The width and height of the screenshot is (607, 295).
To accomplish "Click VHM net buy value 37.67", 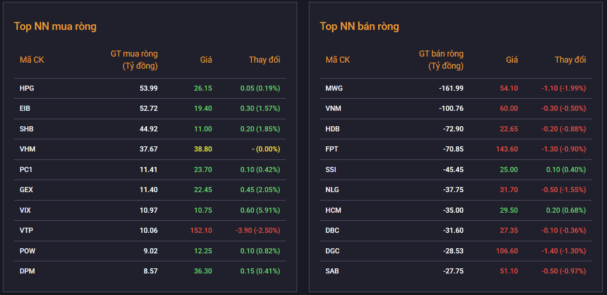I will click(x=149, y=149).
